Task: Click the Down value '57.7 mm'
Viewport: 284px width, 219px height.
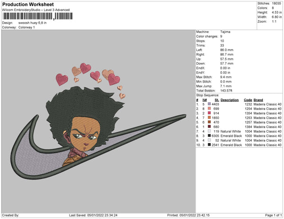Action: point(227,63)
